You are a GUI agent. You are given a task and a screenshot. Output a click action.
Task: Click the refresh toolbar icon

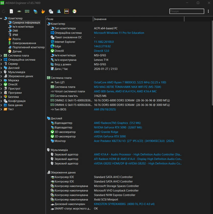pyautogui.click(x=4, y=11)
